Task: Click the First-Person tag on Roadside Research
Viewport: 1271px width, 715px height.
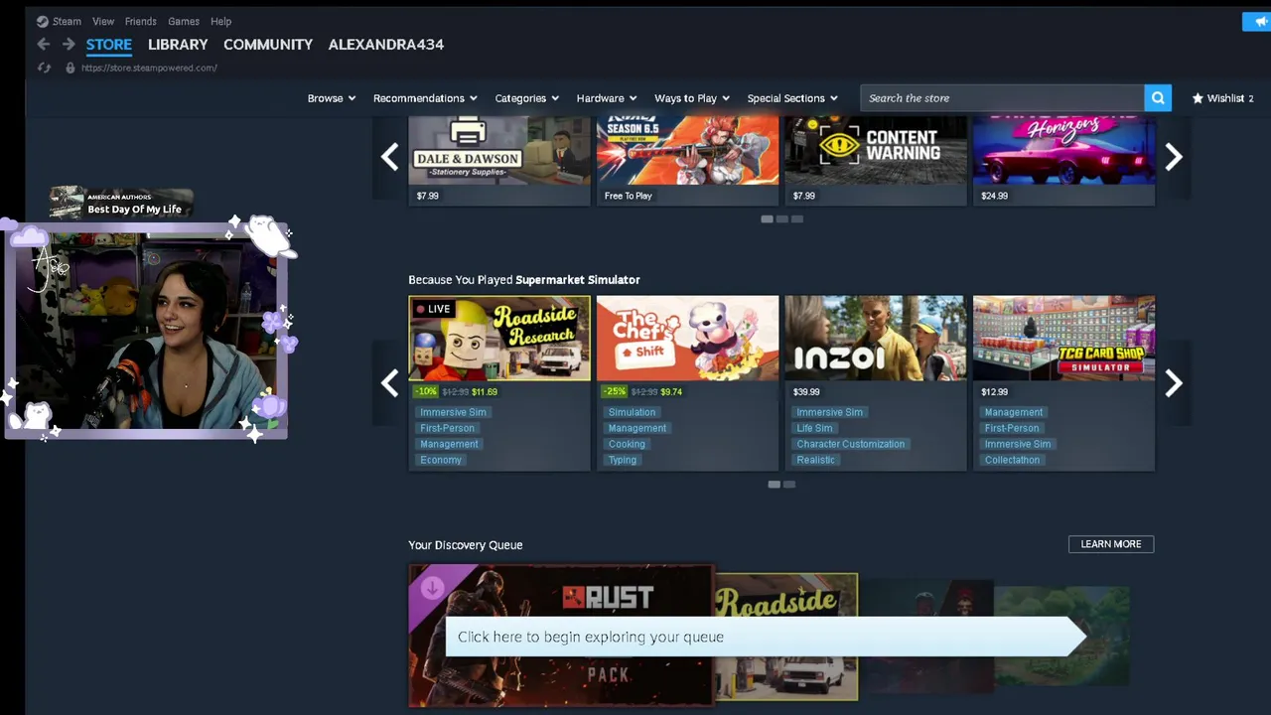Action: pyautogui.click(x=448, y=428)
